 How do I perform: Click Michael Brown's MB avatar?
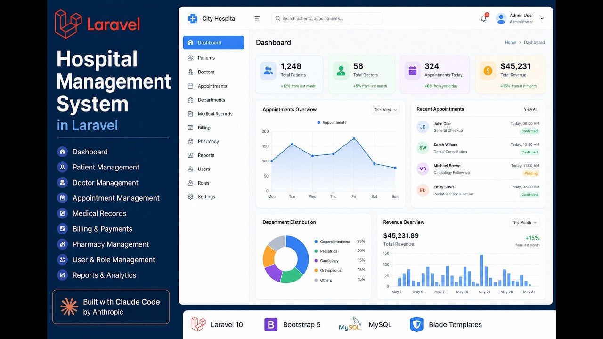pyautogui.click(x=423, y=169)
